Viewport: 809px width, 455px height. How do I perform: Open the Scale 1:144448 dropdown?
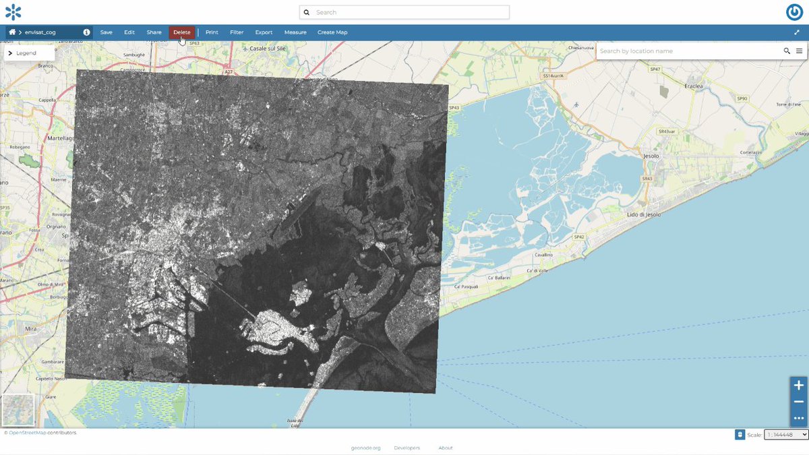pos(786,435)
